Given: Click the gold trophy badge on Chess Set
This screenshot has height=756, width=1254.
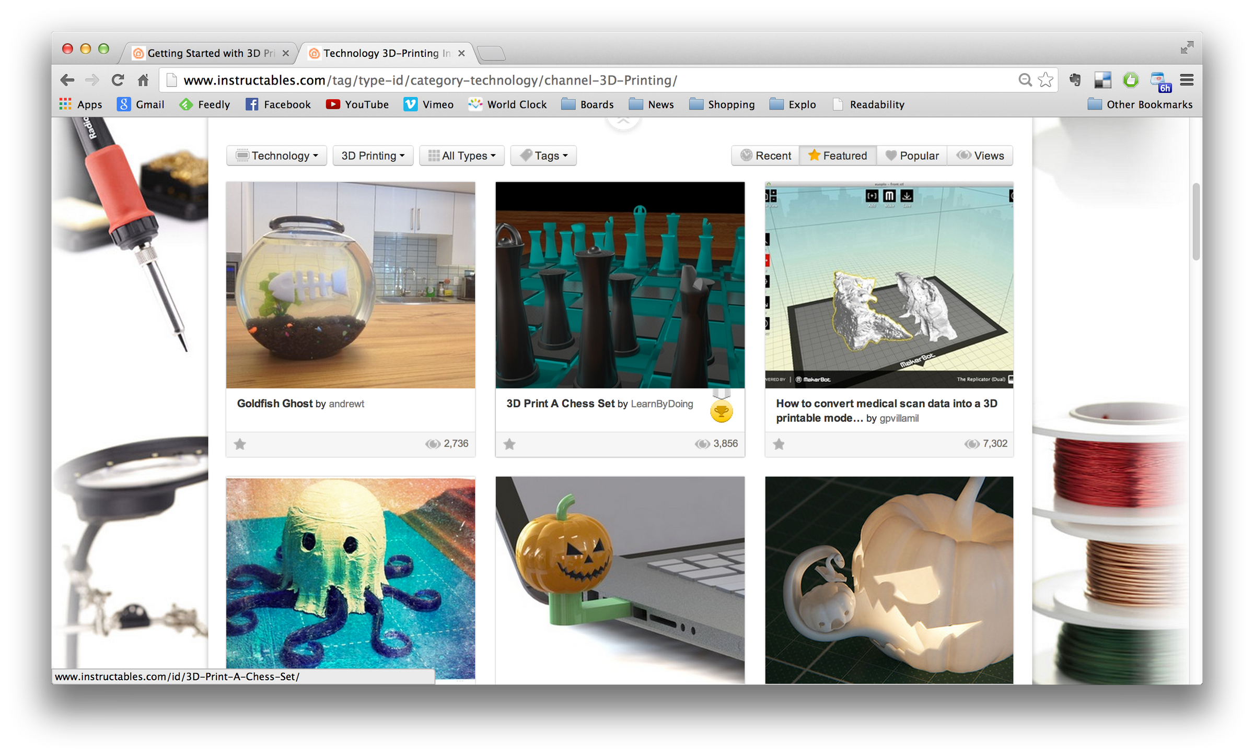Looking at the screenshot, I should pyautogui.click(x=721, y=411).
